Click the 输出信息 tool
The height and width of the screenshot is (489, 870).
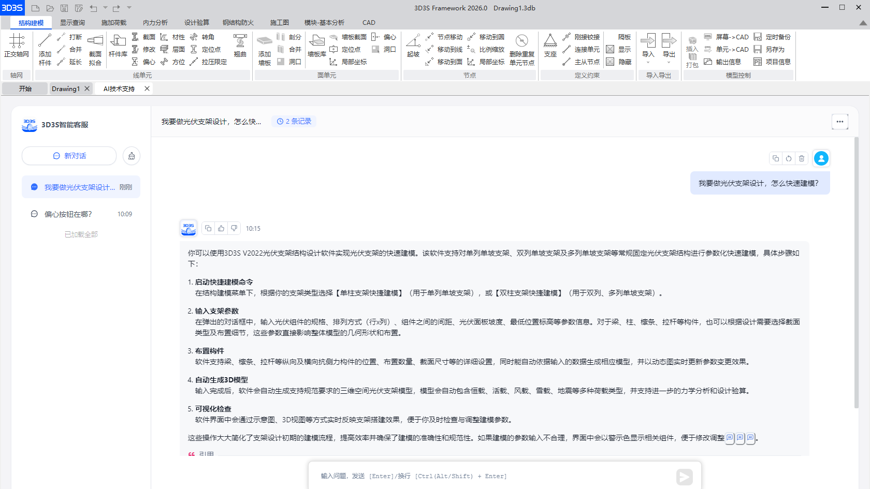tap(722, 62)
